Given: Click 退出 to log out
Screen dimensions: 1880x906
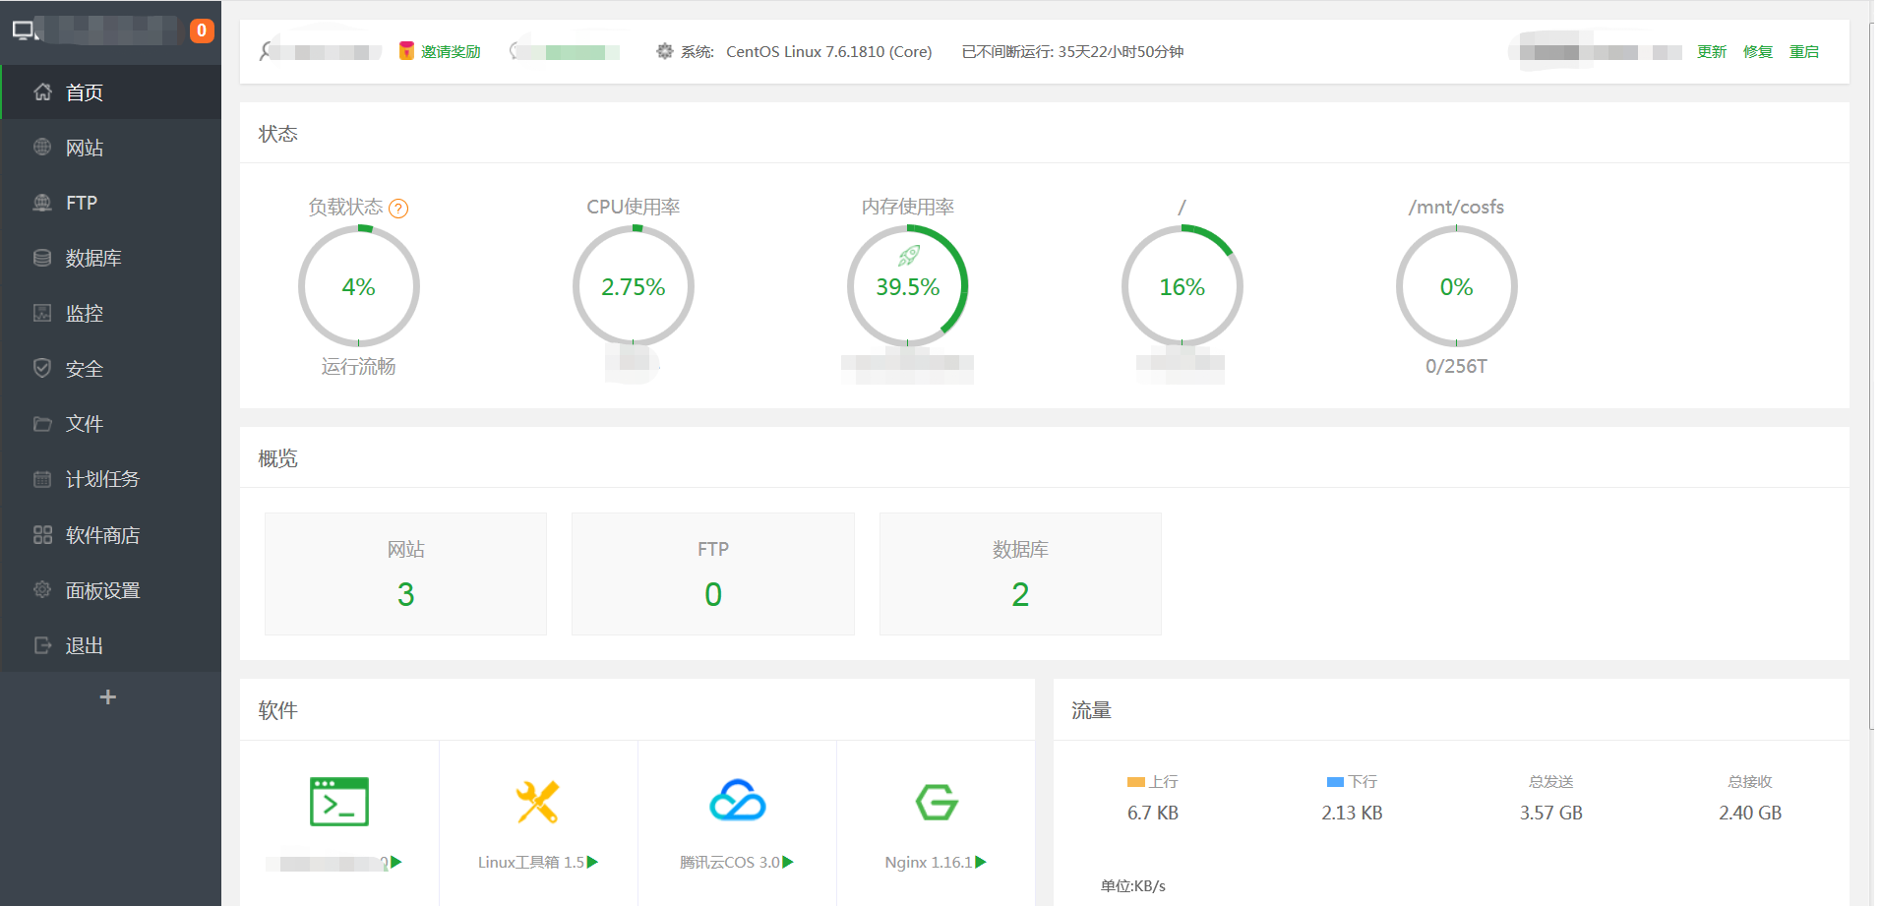Looking at the screenshot, I should pos(111,645).
